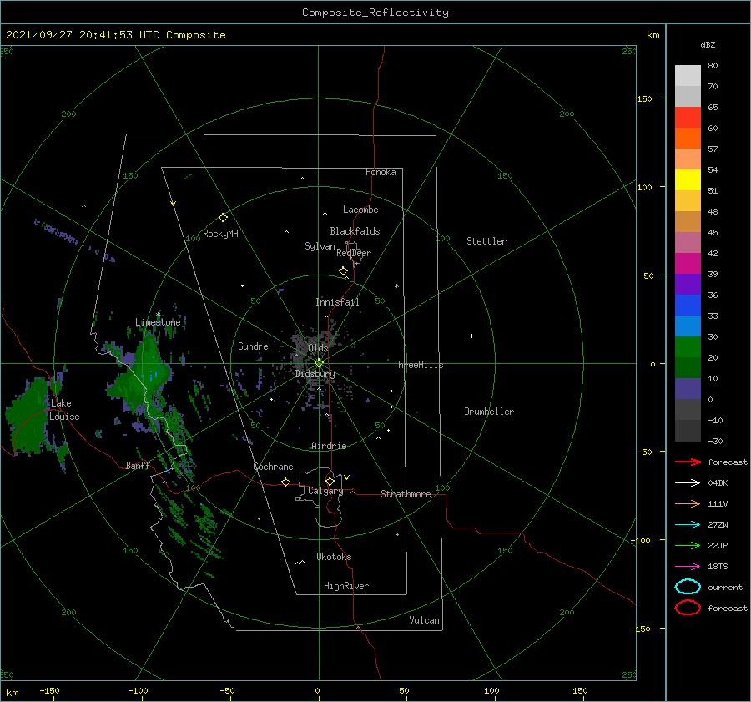The width and height of the screenshot is (751, 702).
Task: Click the Composite_Reflectivity title
Action: (375, 13)
